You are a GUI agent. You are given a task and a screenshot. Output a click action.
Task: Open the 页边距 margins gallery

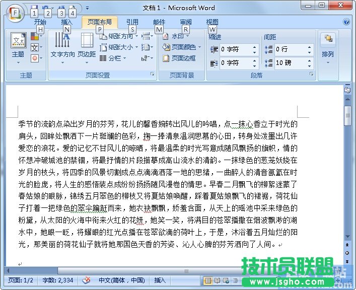click(x=87, y=45)
